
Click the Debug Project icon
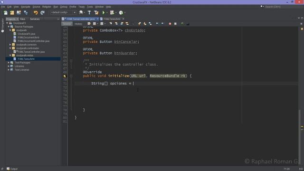pyautogui.click(x=112, y=13)
